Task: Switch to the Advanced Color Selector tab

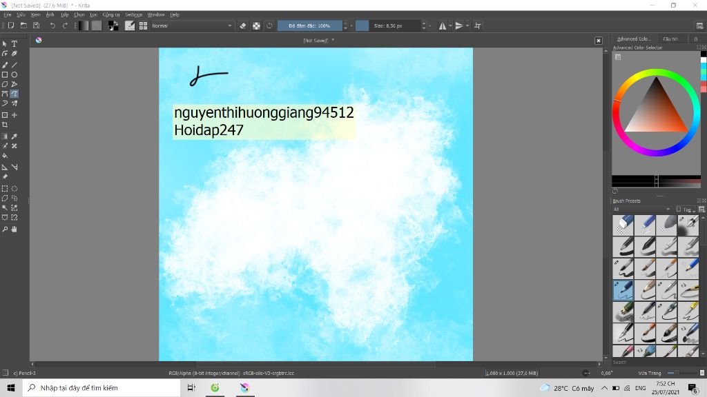Action: (633, 39)
